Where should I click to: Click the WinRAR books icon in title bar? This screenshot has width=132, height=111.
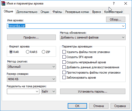3,3
